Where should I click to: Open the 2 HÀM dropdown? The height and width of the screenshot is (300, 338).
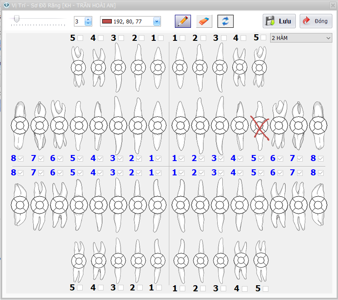(301, 38)
